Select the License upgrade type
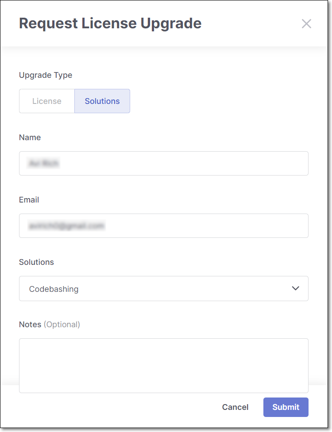 point(47,101)
